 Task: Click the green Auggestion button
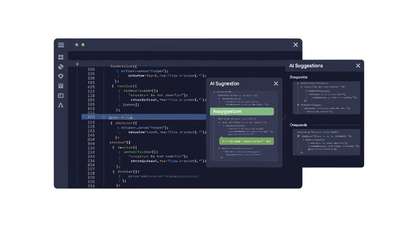click(242, 112)
